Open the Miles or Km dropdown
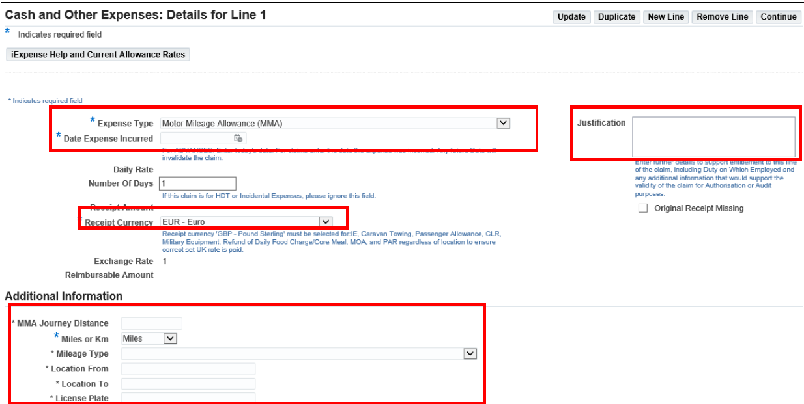 coord(170,338)
